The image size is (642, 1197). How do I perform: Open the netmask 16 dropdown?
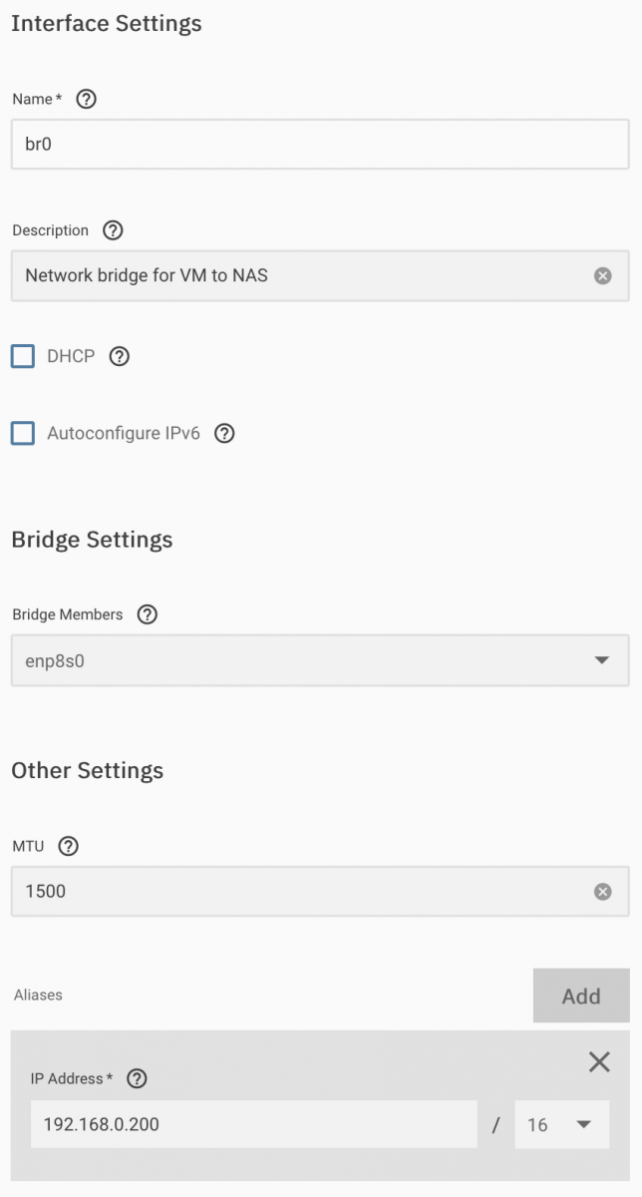(x=562, y=1125)
